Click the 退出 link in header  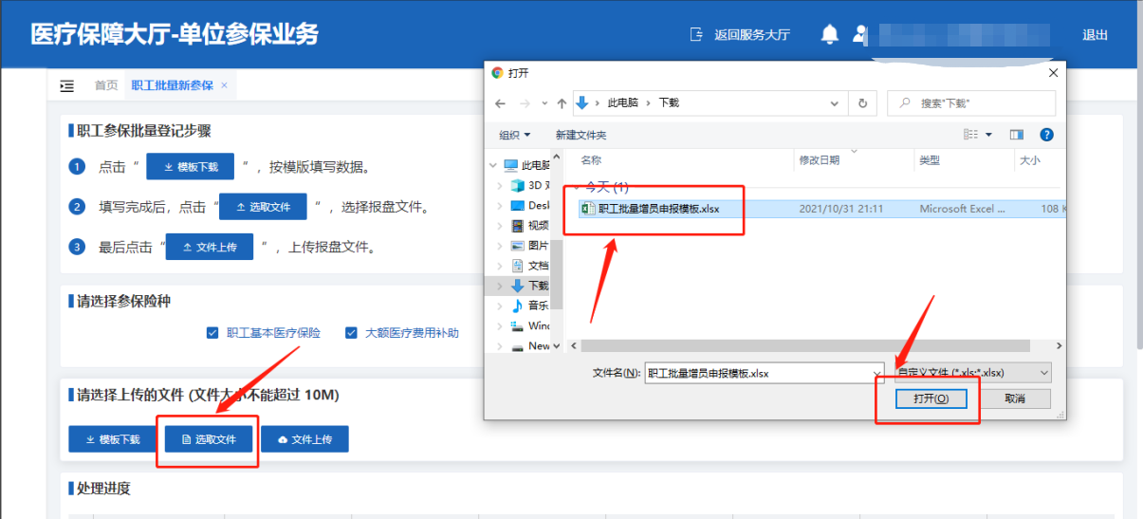[1095, 35]
